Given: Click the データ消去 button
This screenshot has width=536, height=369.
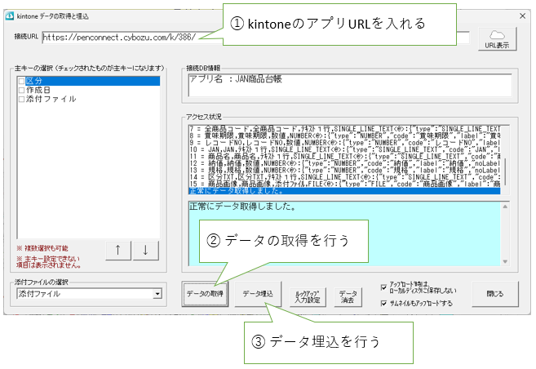Looking at the screenshot, I should pyautogui.click(x=348, y=297).
